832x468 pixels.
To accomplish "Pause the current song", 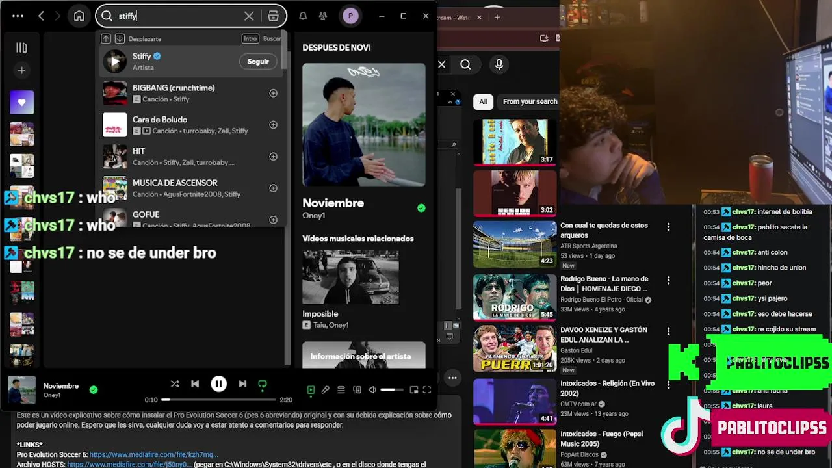I will click(219, 384).
